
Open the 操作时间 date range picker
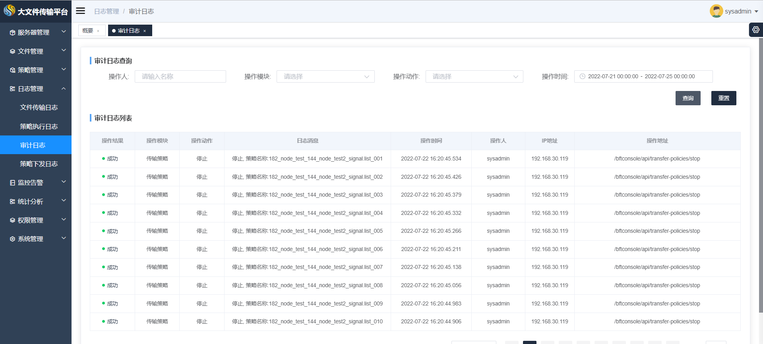point(643,76)
